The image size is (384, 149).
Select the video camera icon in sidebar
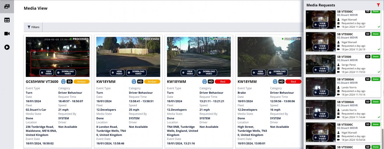[7, 33]
